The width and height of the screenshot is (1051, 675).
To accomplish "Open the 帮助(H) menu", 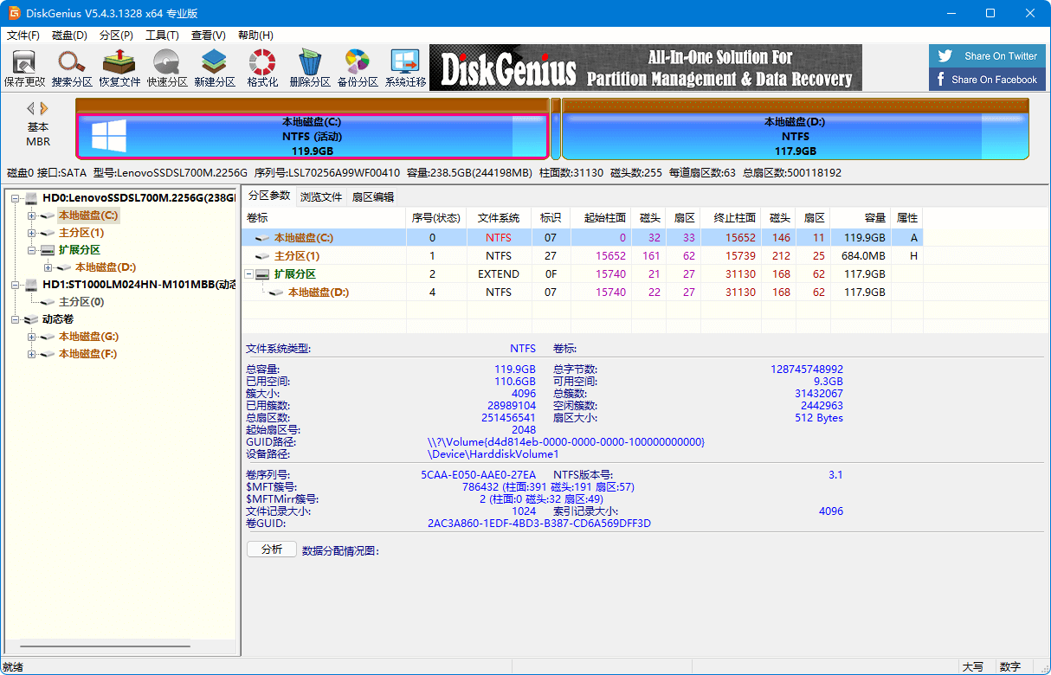I will (x=255, y=35).
